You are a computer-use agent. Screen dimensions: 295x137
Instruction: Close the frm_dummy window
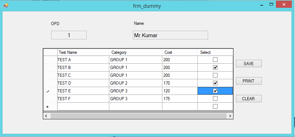tap(284, 4)
